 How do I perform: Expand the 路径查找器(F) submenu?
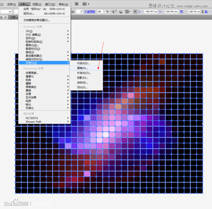45,56
